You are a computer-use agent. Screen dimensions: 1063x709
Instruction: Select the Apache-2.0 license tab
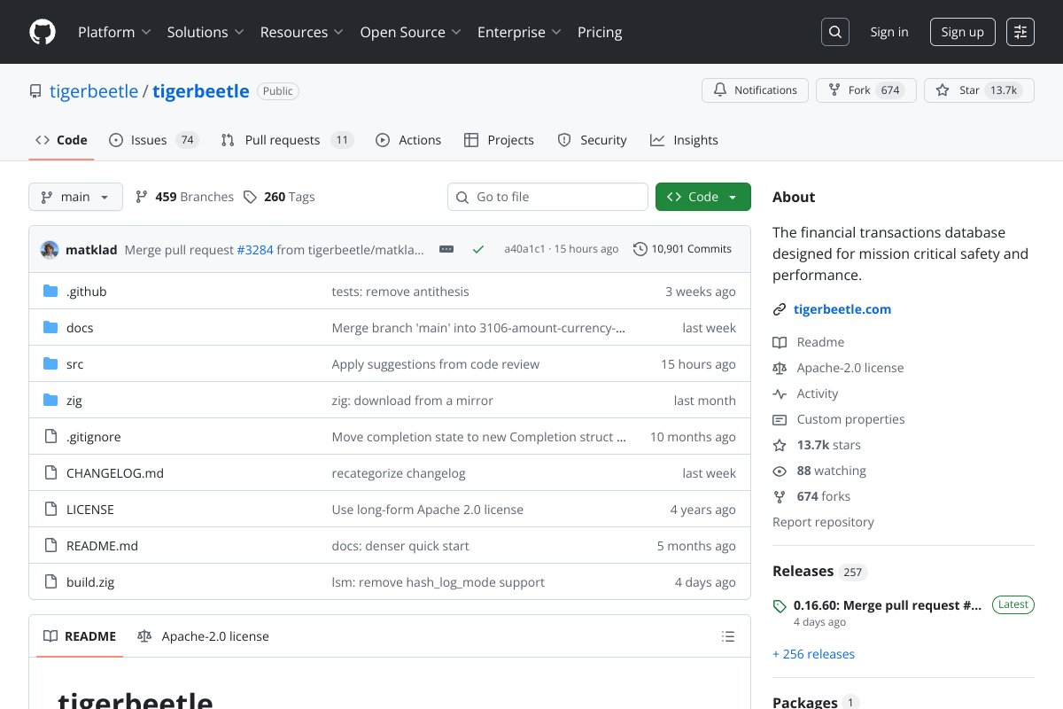pyautogui.click(x=203, y=636)
